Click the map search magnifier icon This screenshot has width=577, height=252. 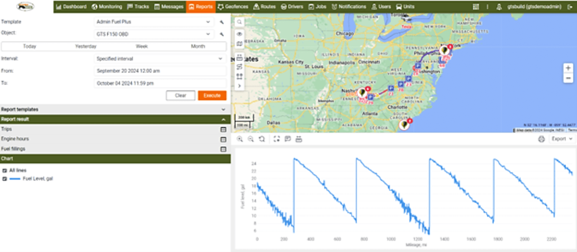[239, 22]
